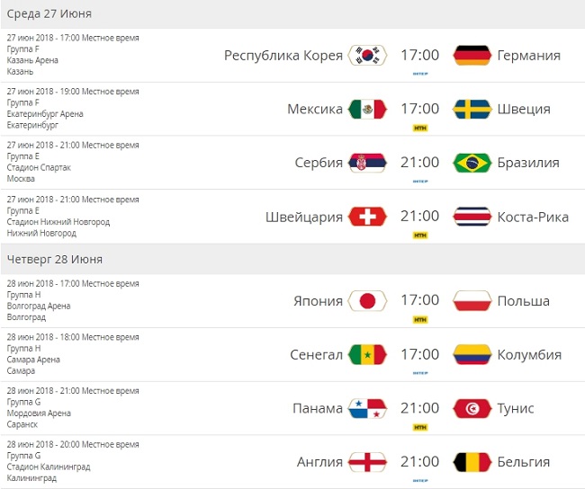Click the Англия team name
This screenshot has height=489, width=585.
[x=319, y=462]
